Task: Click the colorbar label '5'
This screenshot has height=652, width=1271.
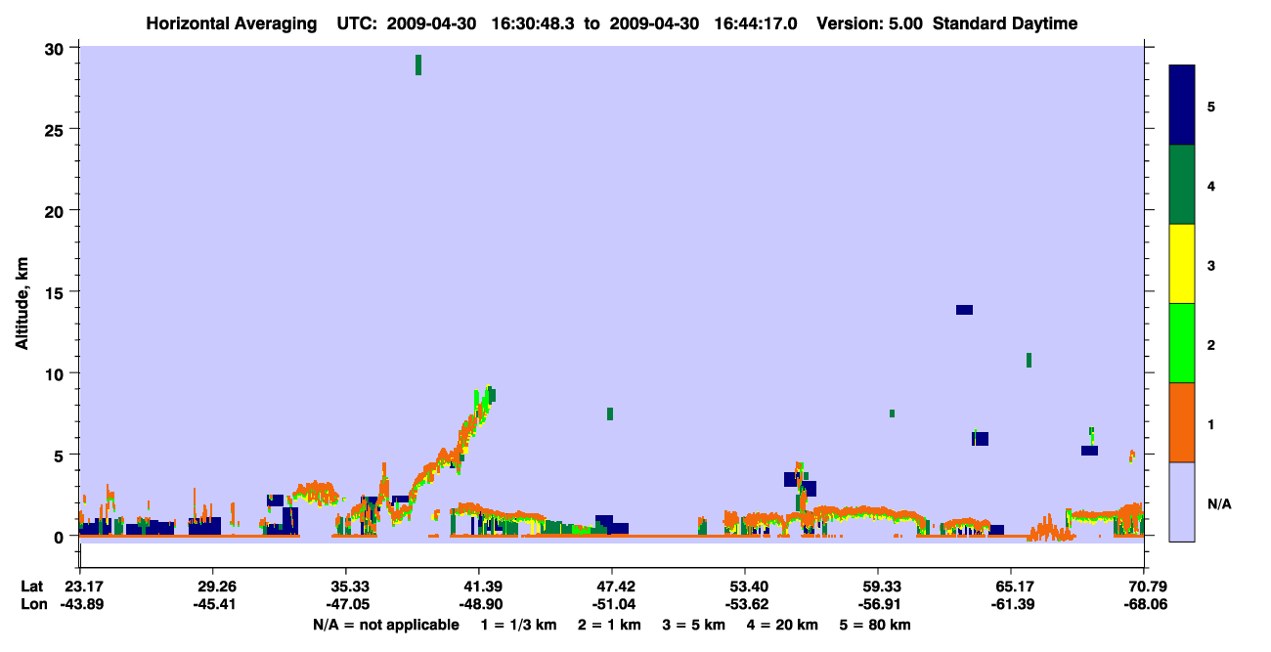Action: coord(1210,106)
